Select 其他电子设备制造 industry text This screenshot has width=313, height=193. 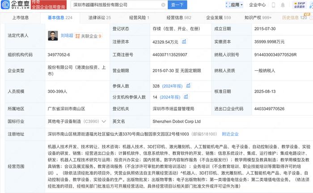(64, 121)
